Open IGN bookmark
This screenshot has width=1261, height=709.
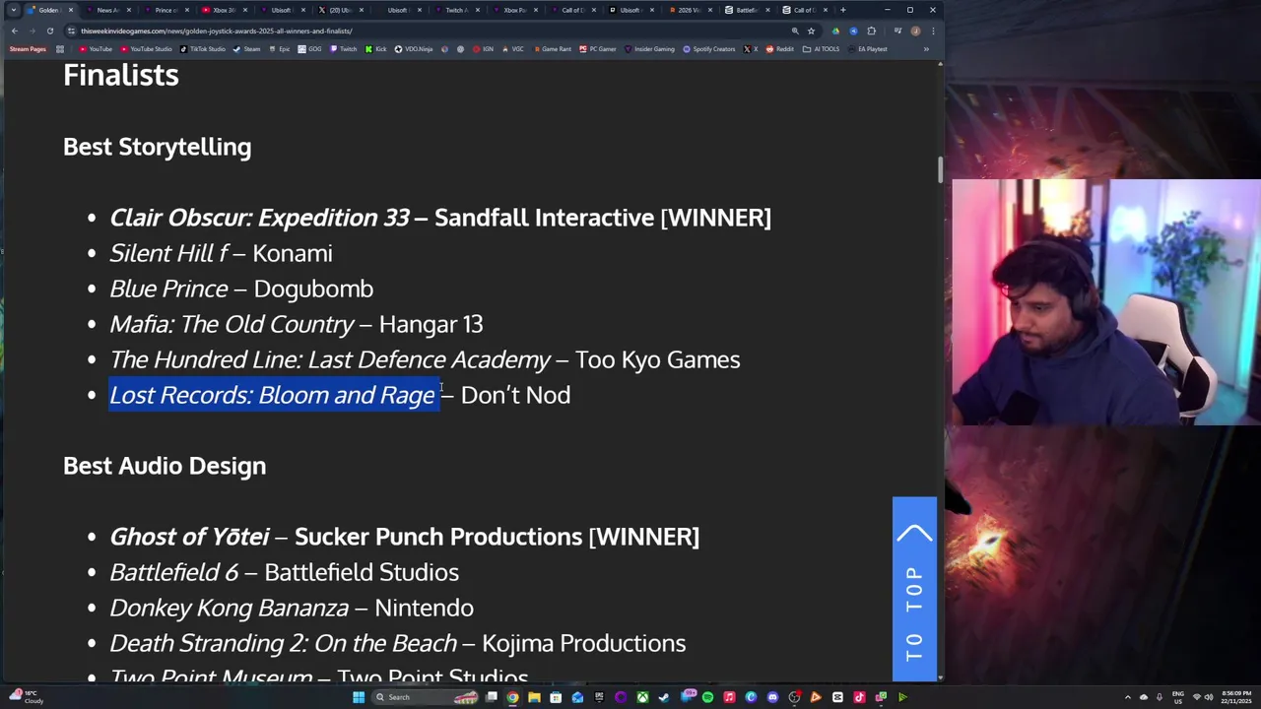click(x=483, y=48)
